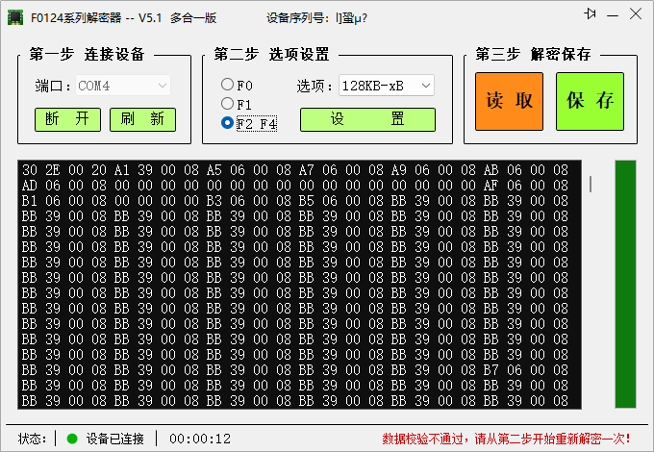Click the orange 读取 read button
This screenshot has height=452, width=654.
click(x=509, y=101)
